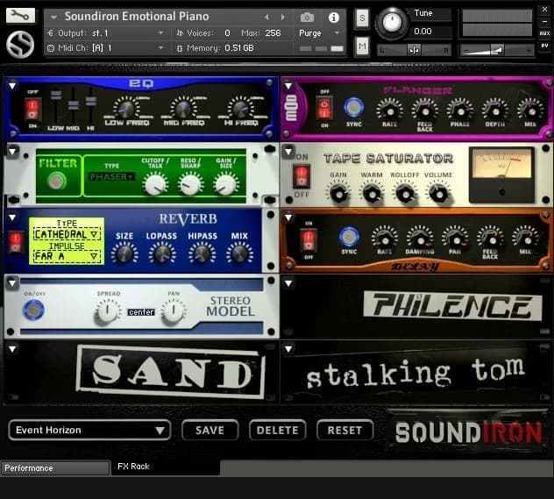554x499 pixels.
Task: Click the RESET button
Action: pos(344,431)
